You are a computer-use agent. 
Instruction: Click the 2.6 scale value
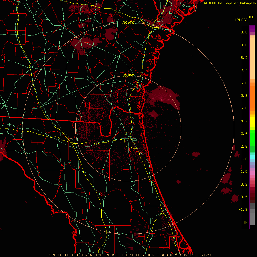pyautogui.click(x=244, y=146)
